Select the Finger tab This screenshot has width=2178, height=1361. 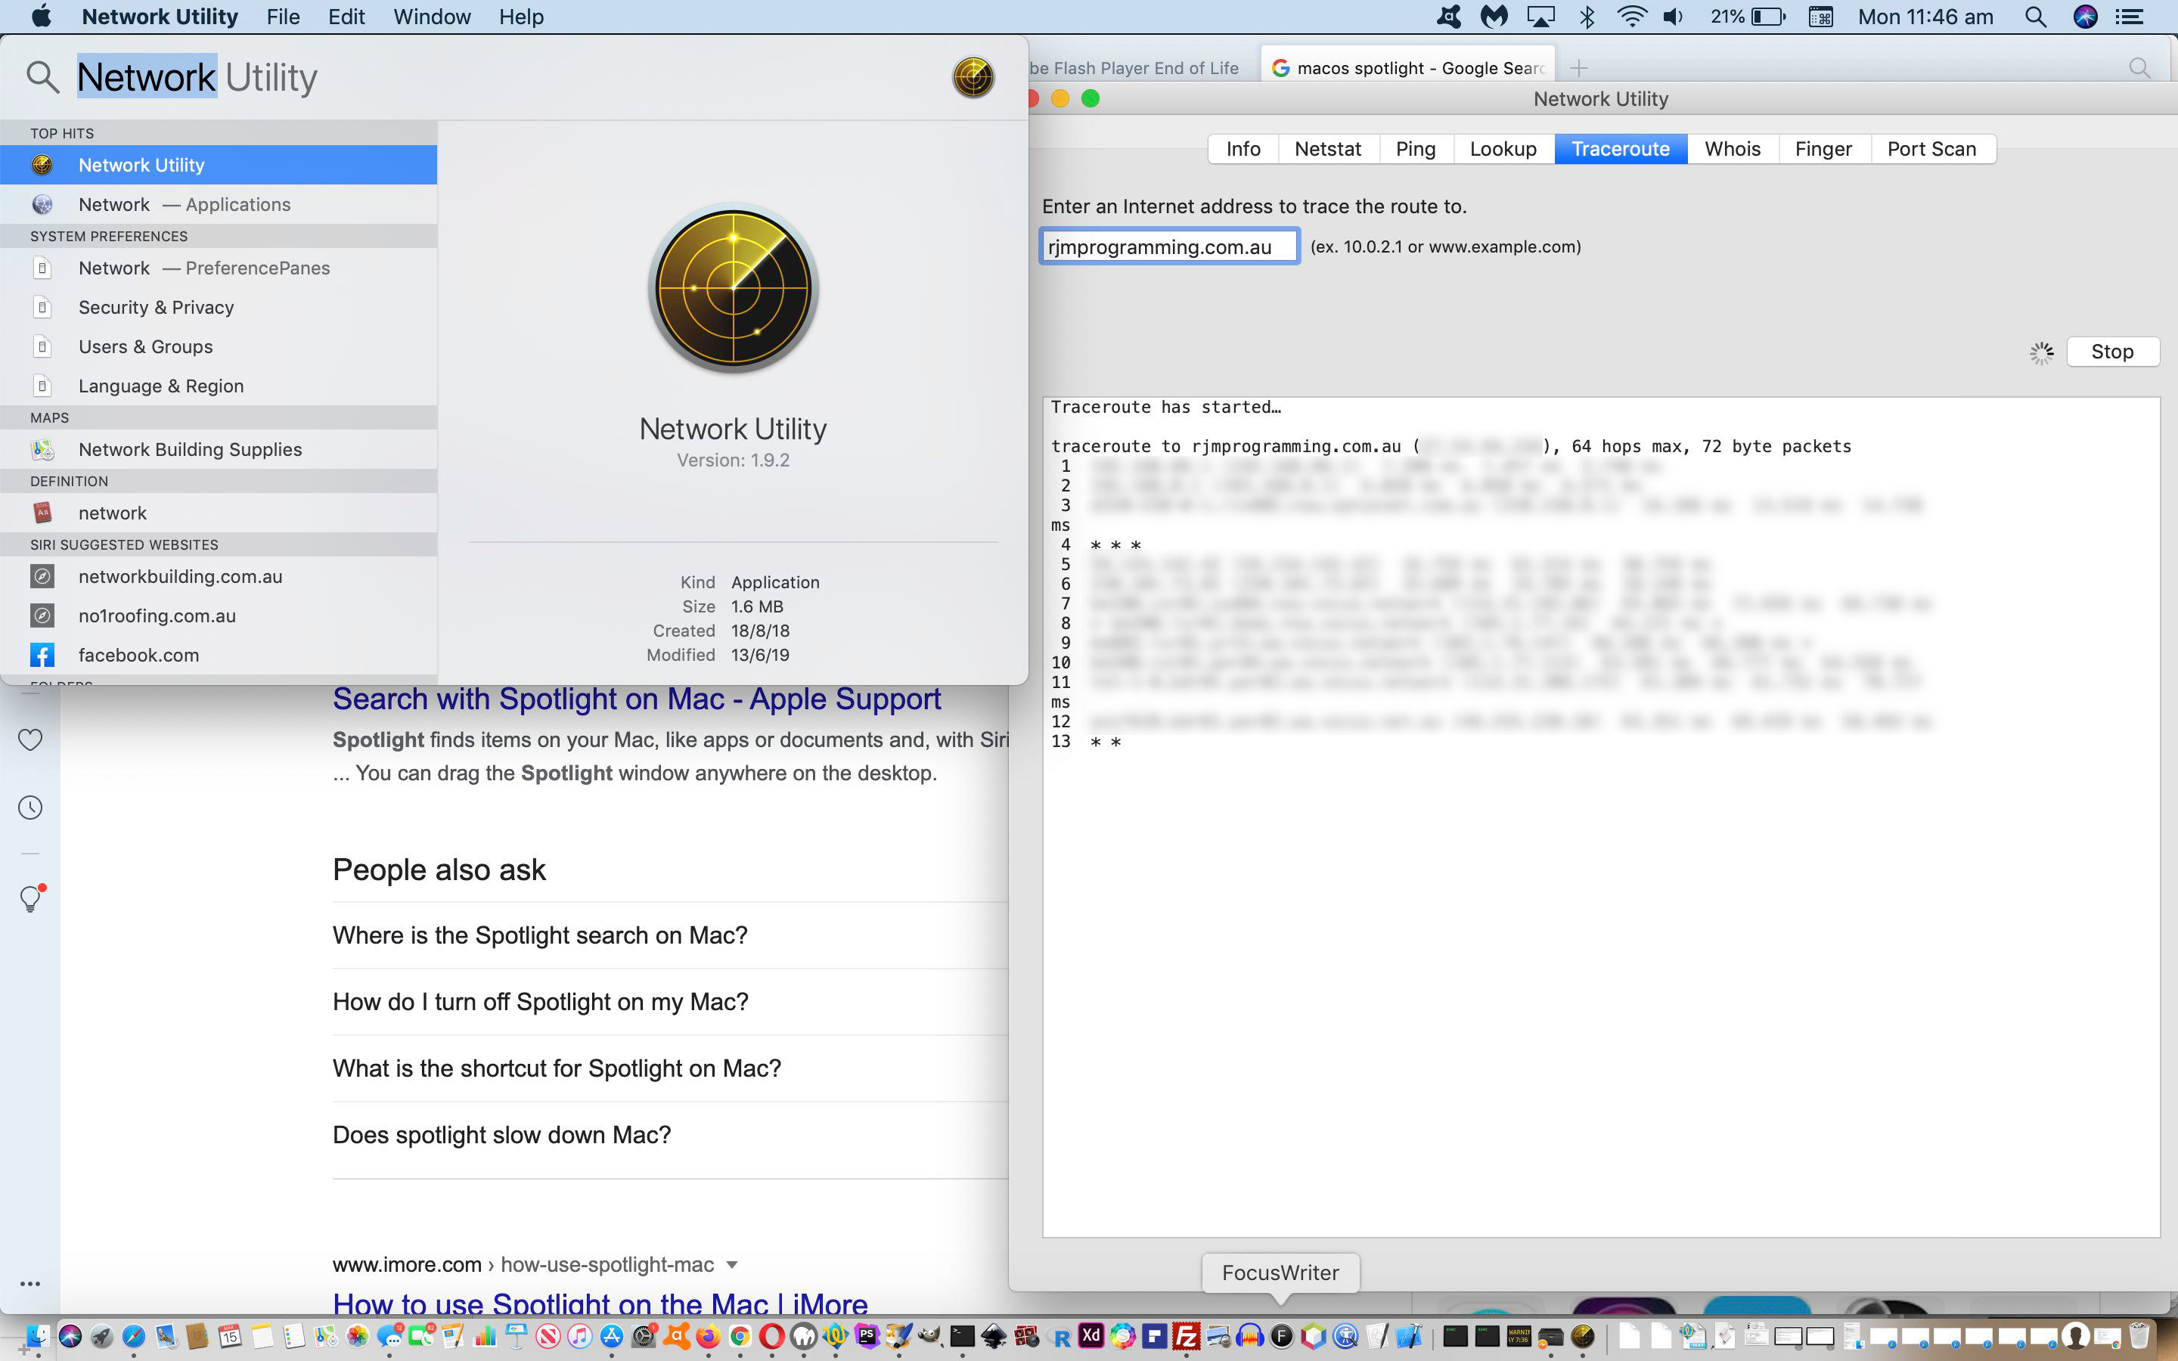1823,148
